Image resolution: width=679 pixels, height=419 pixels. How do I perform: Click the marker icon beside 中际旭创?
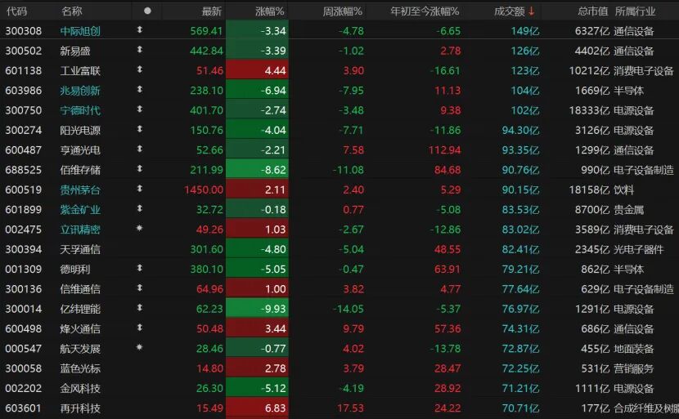tap(139, 31)
